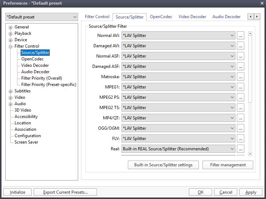266x199 pixels.
Task: Expand the Playback tree node
Action: (11, 34)
